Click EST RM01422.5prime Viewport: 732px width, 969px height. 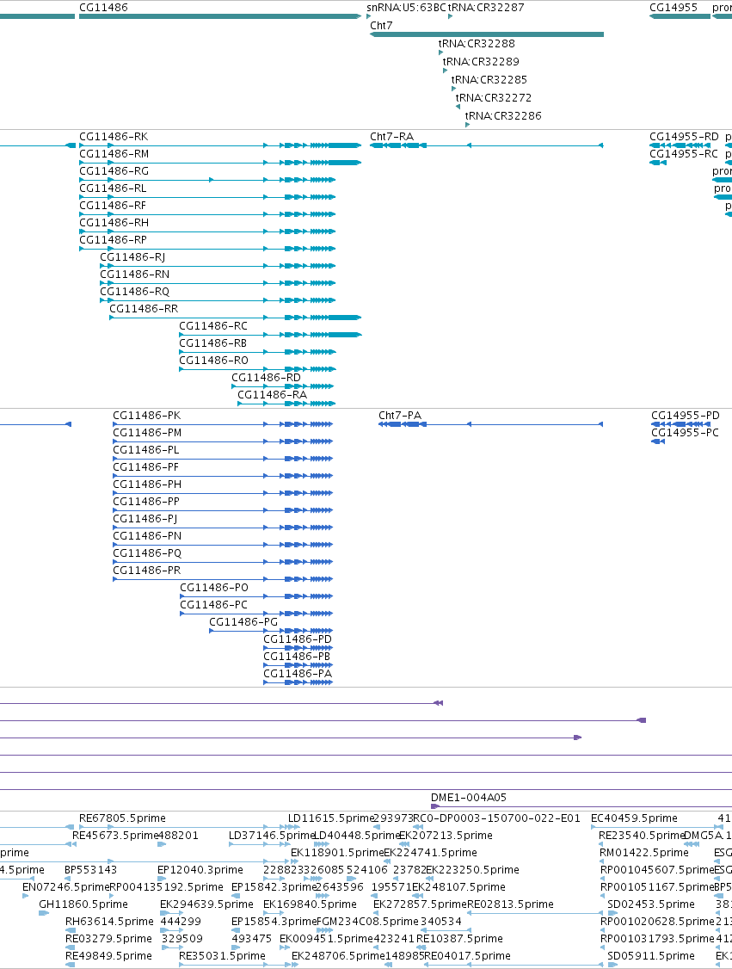(x=643, y=853)
